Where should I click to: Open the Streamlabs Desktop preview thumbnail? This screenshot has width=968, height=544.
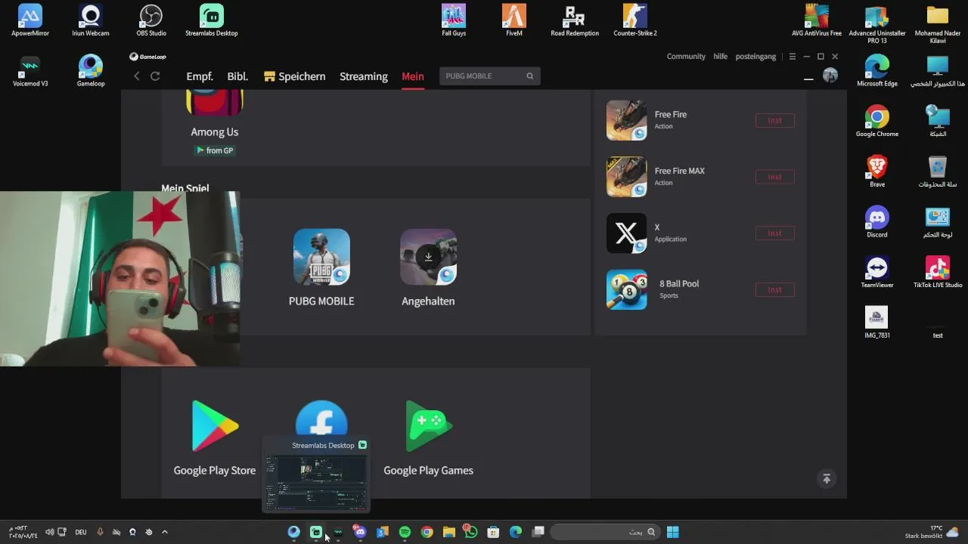[316, 481]
